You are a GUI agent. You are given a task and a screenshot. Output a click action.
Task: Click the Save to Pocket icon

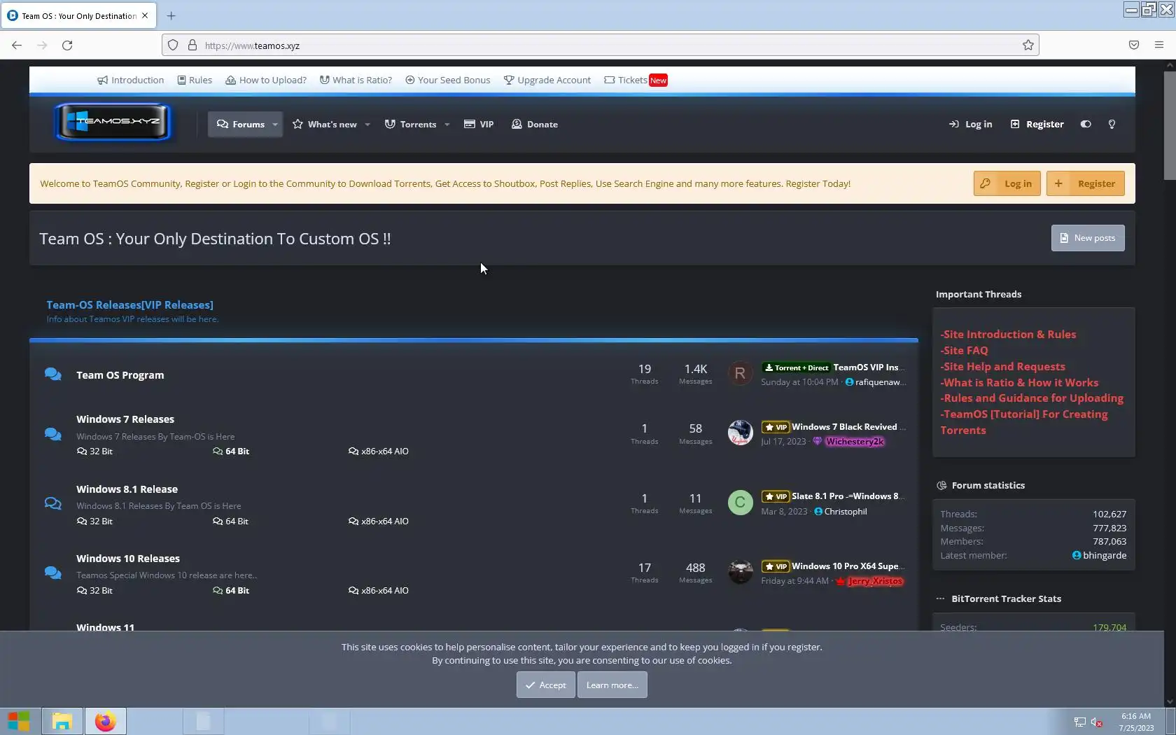point(1134,45)
